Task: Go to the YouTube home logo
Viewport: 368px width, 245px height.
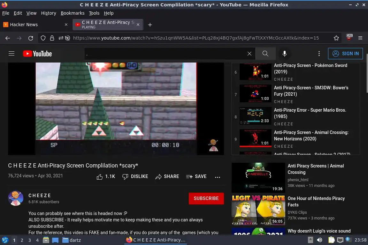Action: pyautogui.click(x=37, y=54)
